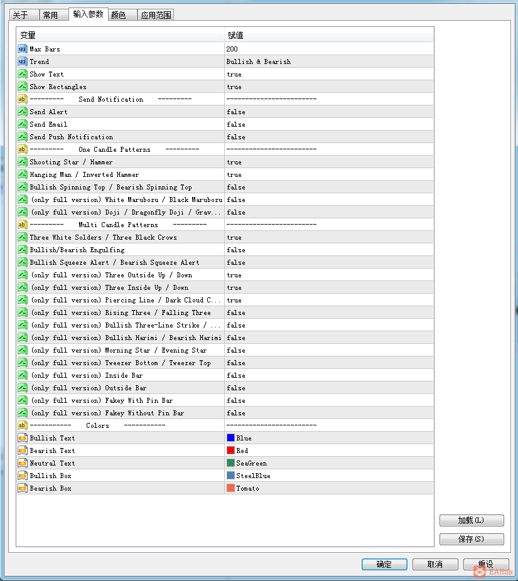Click the integer icon beside Trend
This screenshot has width=518, height=581.
click(x=22, y=61)
